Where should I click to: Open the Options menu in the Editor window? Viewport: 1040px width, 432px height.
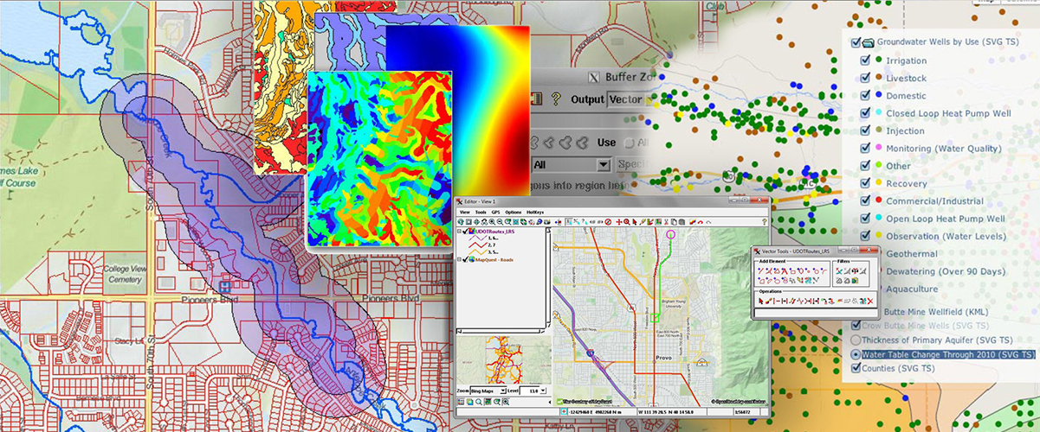[x=514, y=213]
